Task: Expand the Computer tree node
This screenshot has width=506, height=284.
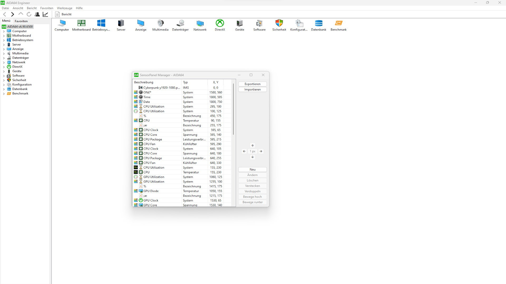Action: click(4, 31)
